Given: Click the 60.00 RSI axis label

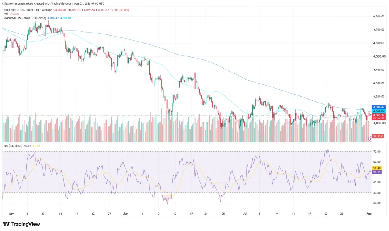Looking at the screenshot, I should [x=377, y=162].
